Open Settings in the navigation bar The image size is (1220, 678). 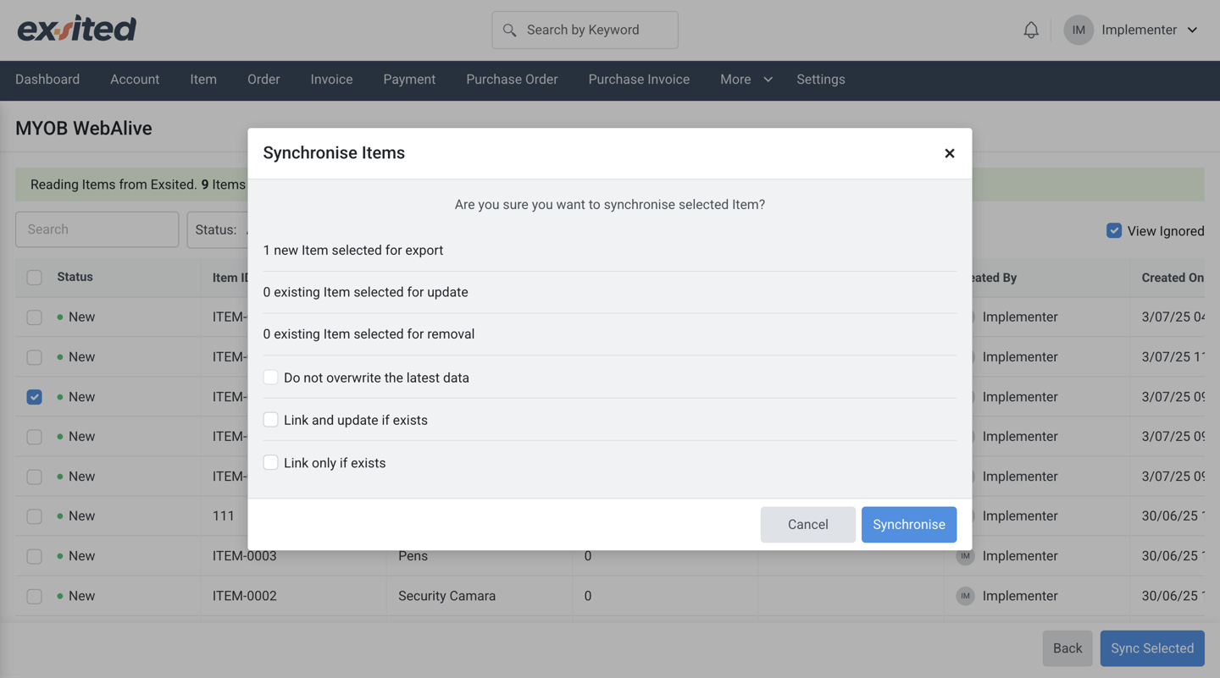(x=821, y=80)
